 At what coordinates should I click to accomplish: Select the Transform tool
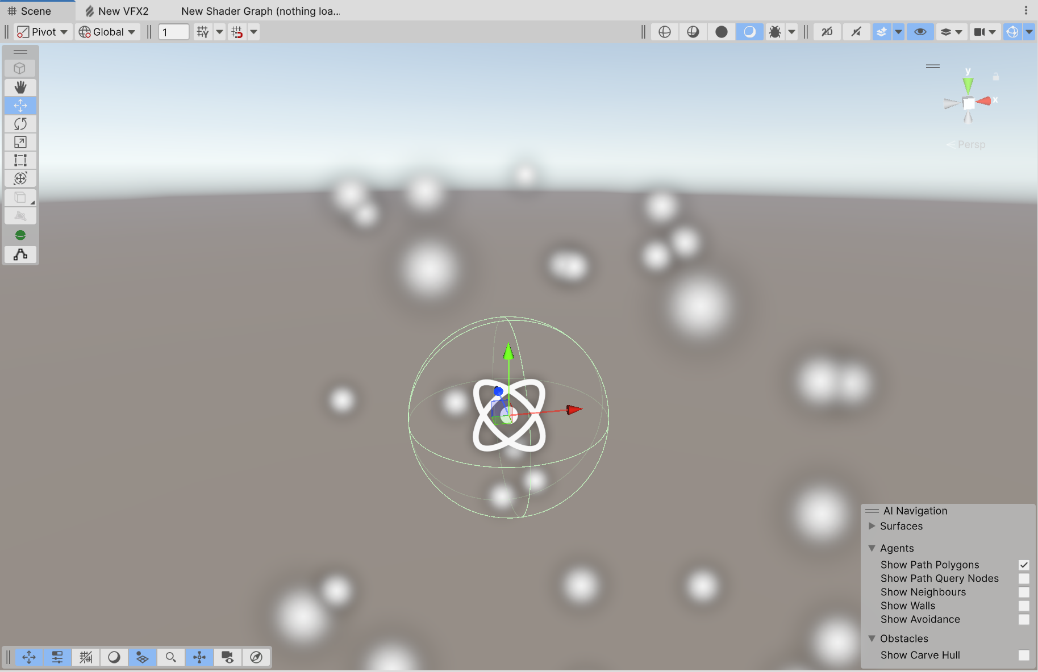tap(20, 178)
